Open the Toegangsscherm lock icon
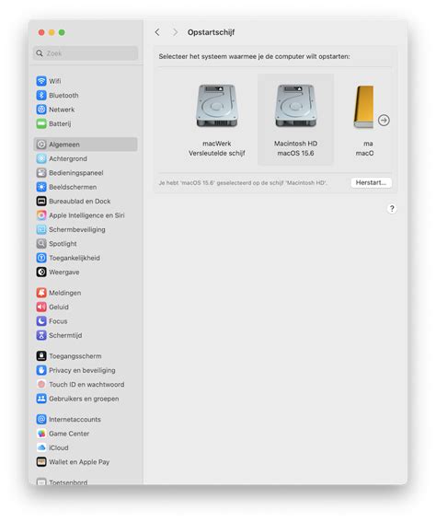The image size is (436, 522). click(x=41, y=356)
